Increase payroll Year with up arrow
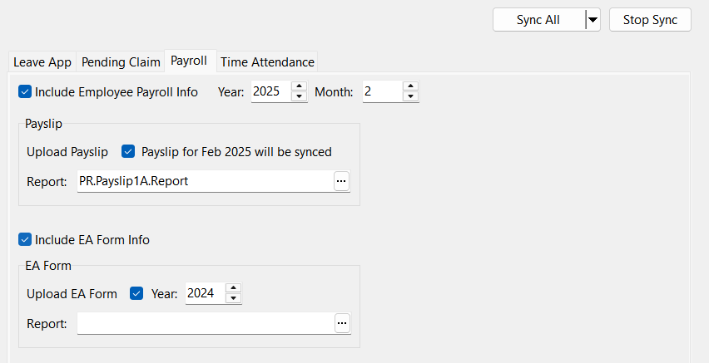This screenshot has height=363, width=709. coord(299,86)
